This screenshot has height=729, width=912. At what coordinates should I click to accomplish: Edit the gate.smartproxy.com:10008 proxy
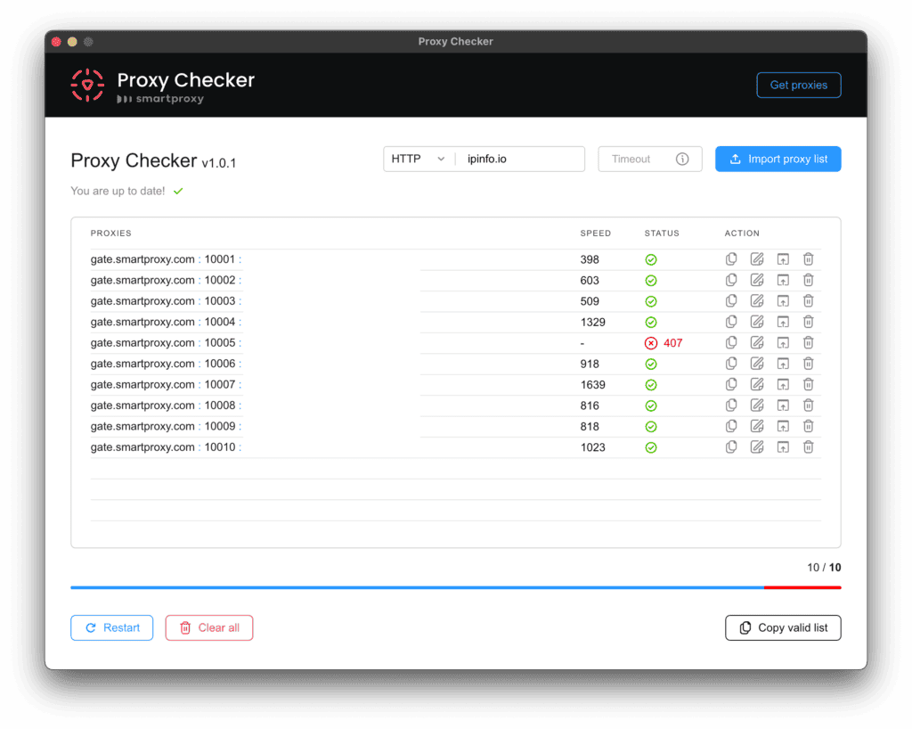pos(757,405)
